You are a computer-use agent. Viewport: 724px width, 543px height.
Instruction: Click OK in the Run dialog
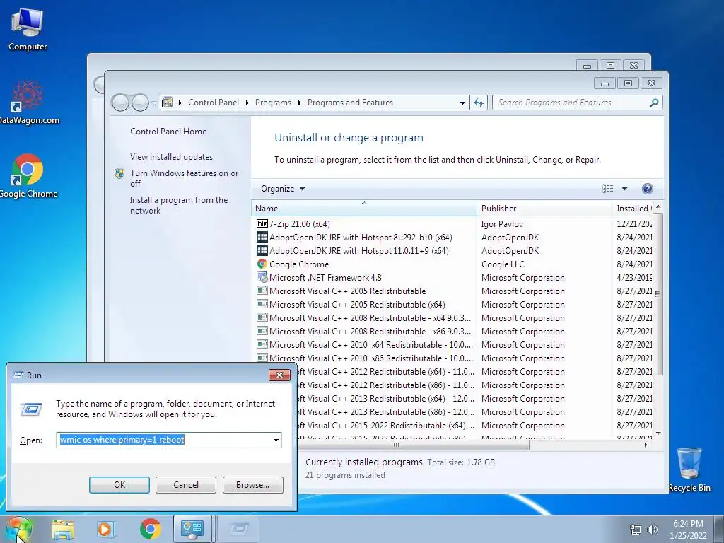[119, 485]
